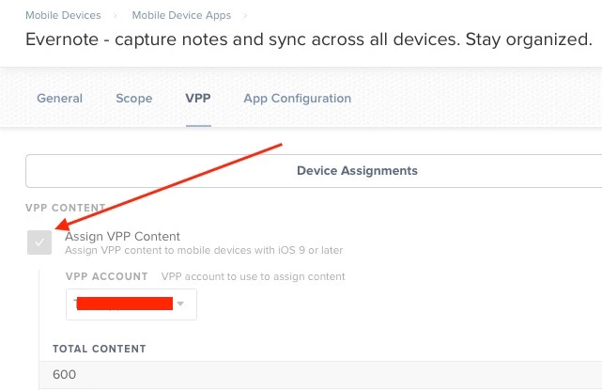The height and width of the screenshot is (390, 602).
Task: Open the Mobile Devices breadcrumb link
Action: click(65, 16)
